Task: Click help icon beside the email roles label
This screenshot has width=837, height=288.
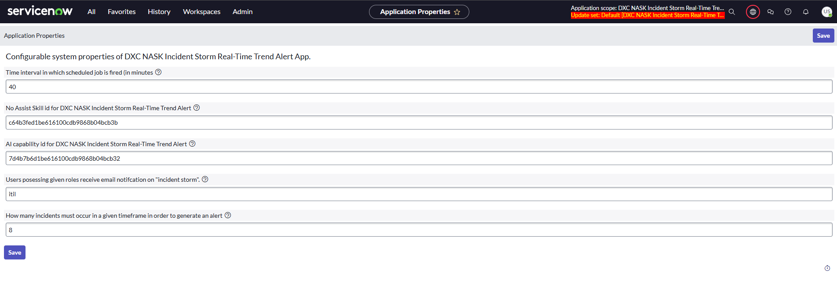Action: click(x=205, y=180)
